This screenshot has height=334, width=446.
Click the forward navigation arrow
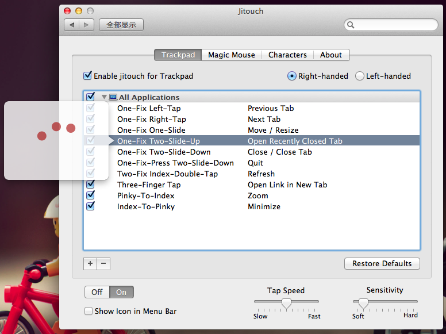(86, 25)
